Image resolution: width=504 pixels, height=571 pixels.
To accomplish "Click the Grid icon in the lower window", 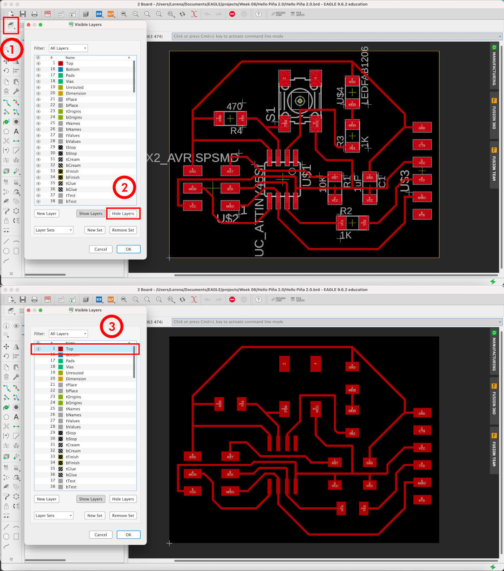I will point(21,311).
